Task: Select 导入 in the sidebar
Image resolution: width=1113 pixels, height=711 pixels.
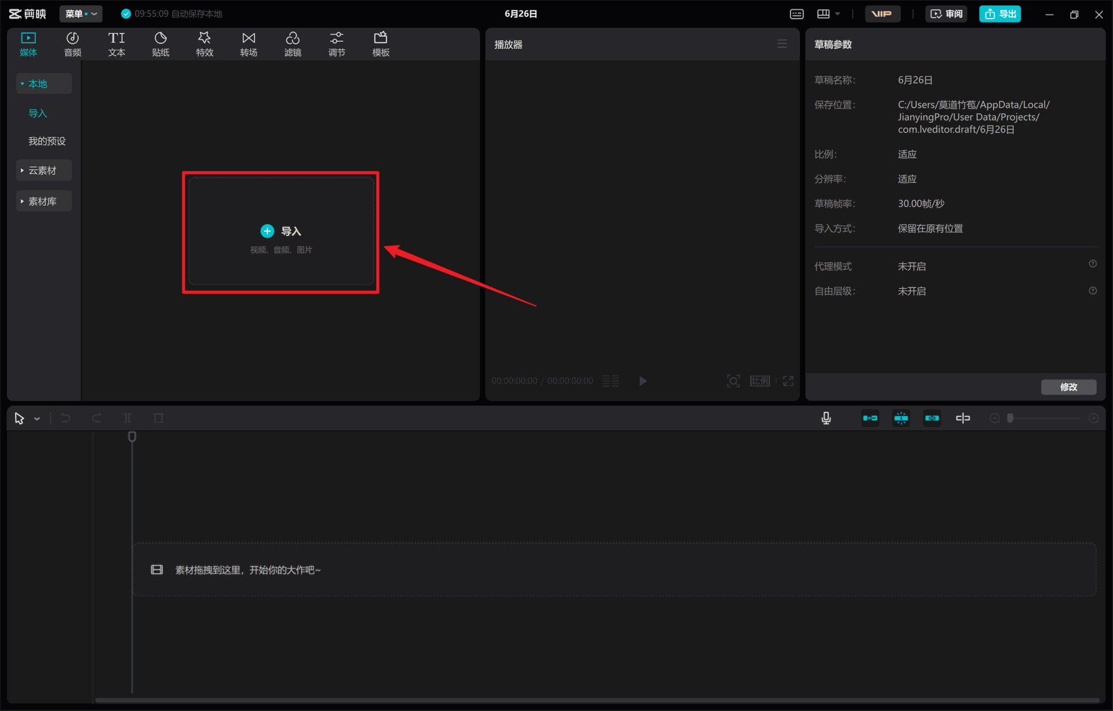Action: point(38,113)
